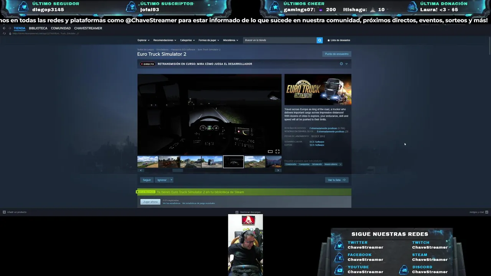Click the Ignorar button
The width and height of the screenshot is (491, 276).
162,180
